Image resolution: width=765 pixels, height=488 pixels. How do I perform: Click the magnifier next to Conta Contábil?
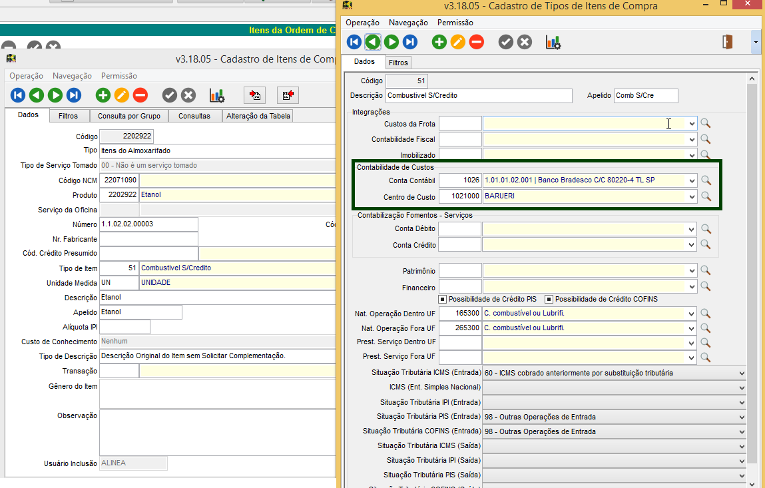click(706, 180)
